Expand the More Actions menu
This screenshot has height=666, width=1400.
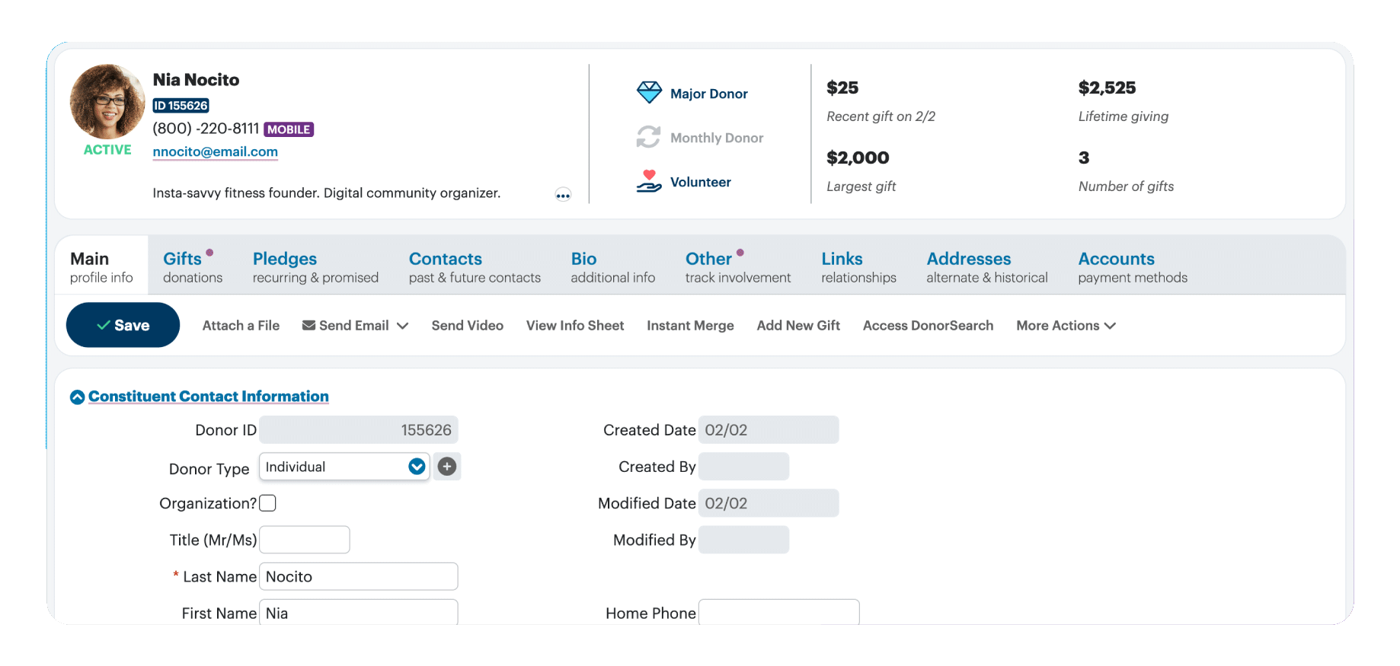1065,326
